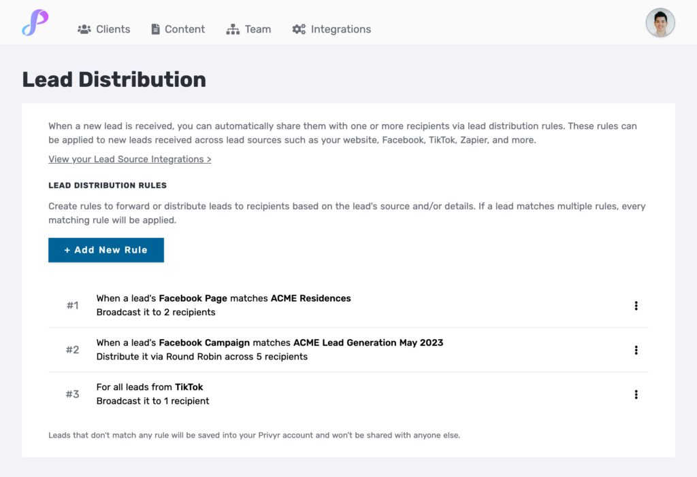Open options menu for rule #3

tap(636, 395)
